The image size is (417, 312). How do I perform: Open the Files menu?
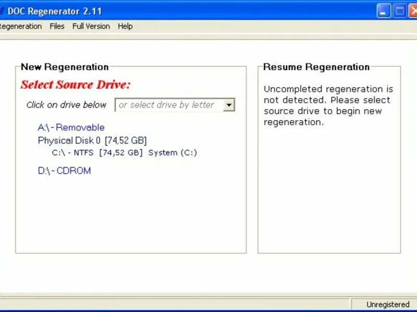pos(57,27)
